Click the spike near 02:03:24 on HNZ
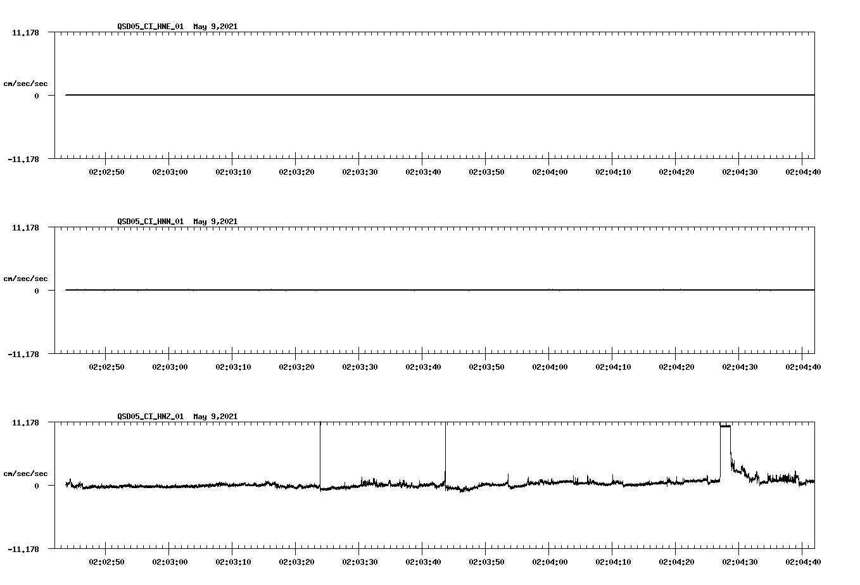Image resolution: width=860 pixels, height=585 pixels. point(320,456)
